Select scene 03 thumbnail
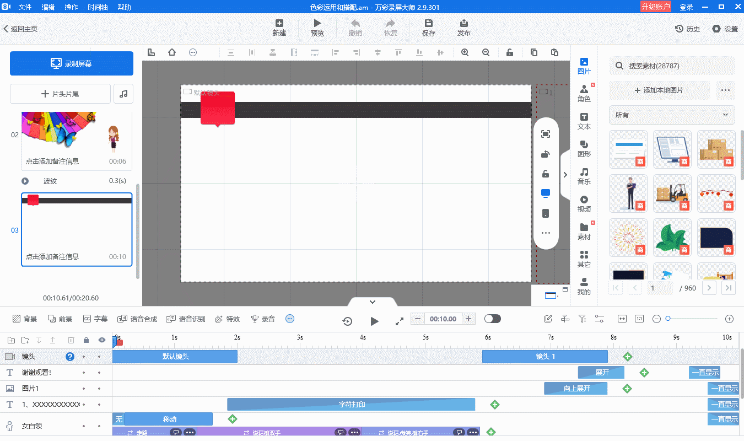Image resolution: width=744 pixels, height=441 pixels. point(77,229)
